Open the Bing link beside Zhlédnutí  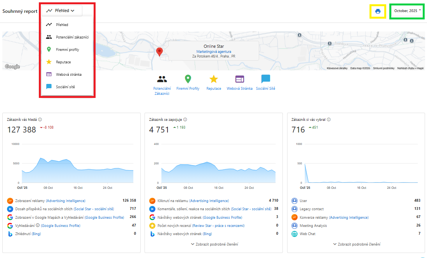36,234
